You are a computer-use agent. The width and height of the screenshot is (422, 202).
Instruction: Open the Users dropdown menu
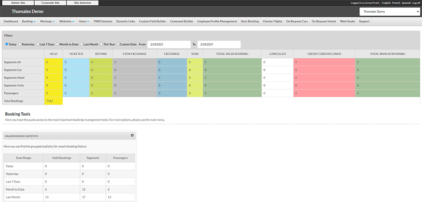click(84, 21)
